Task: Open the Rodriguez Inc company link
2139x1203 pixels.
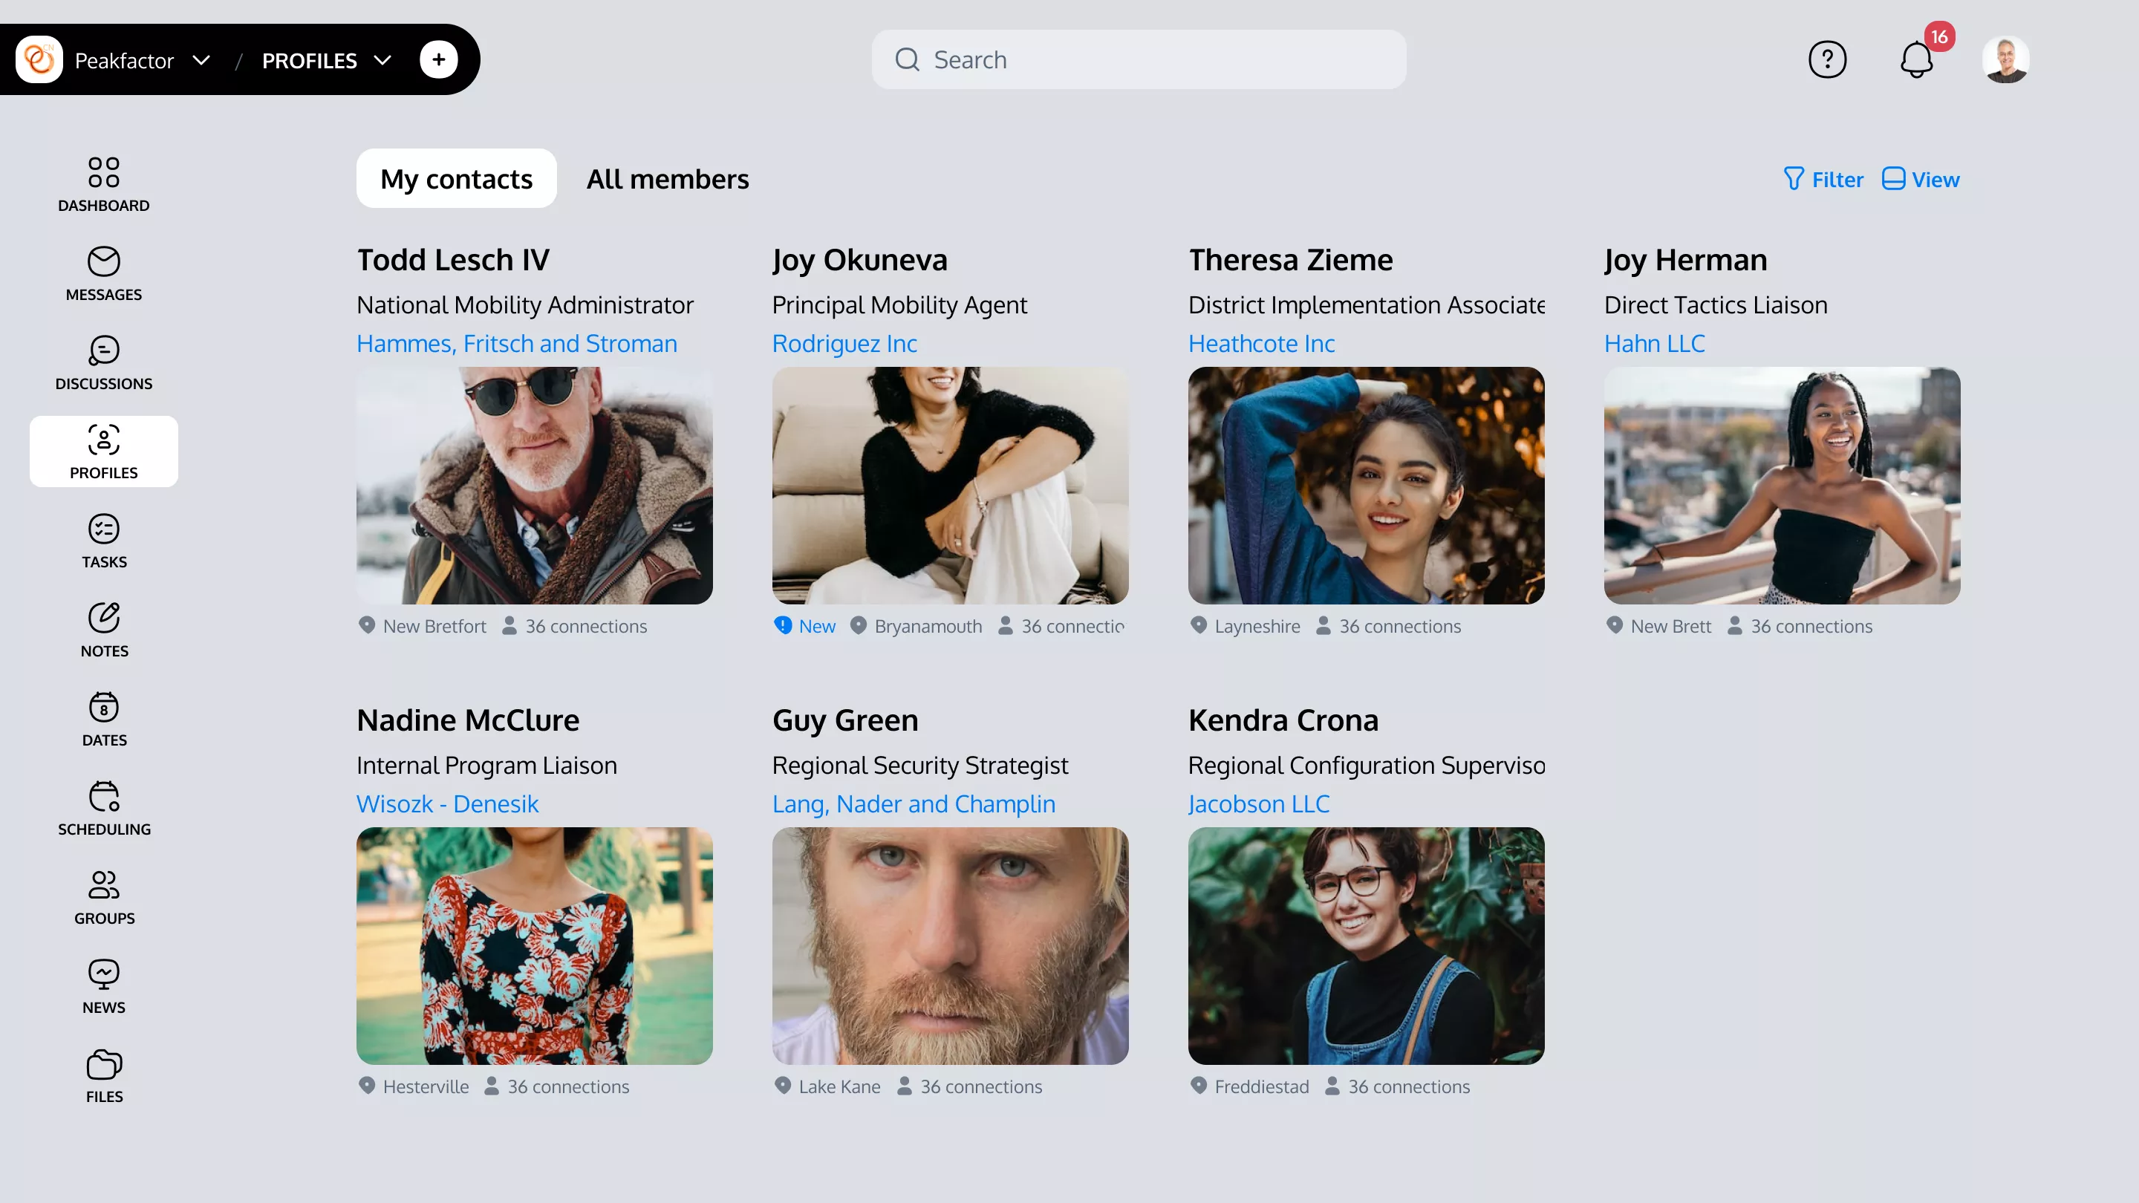Action: click(844, 343)
